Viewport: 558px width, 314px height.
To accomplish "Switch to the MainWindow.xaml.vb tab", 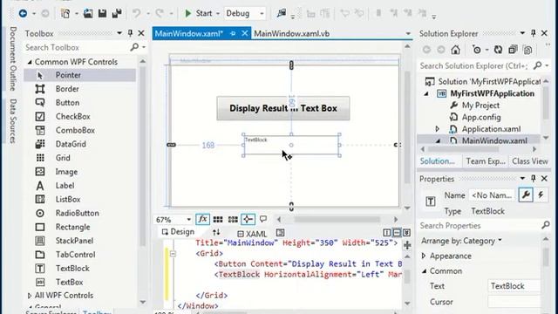I will (x=292, y=33).
